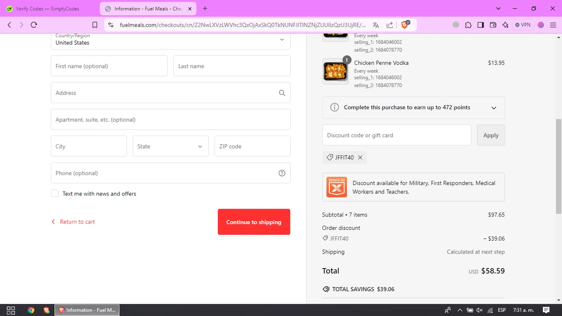This screenshot has width=562, height=316.
Task: Switch to Verify Codes SimplyCodes tab
Action: (x=48, y=9)
